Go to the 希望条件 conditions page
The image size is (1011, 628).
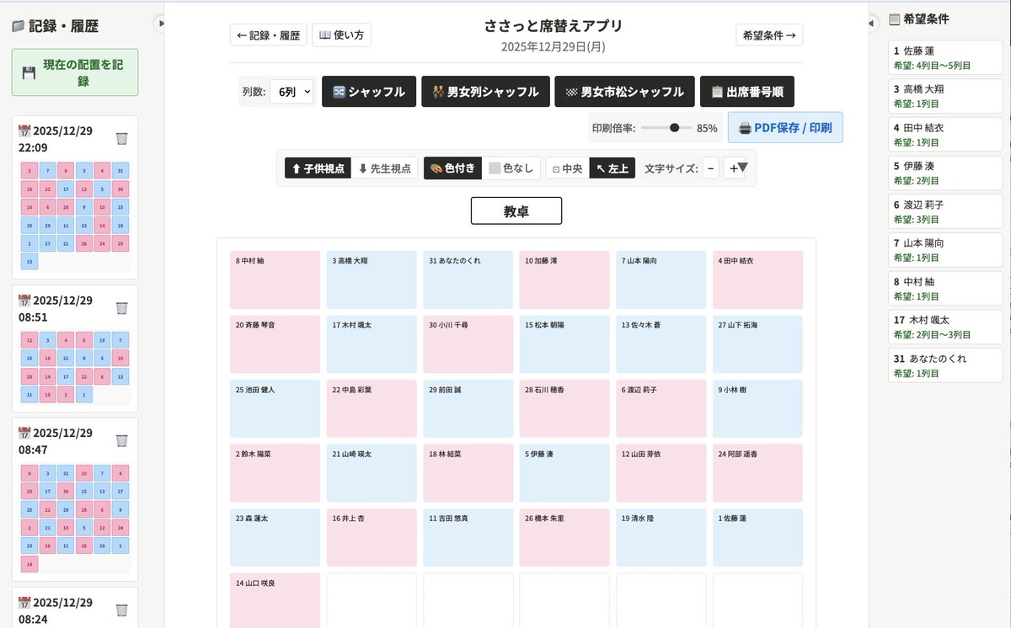769,35
